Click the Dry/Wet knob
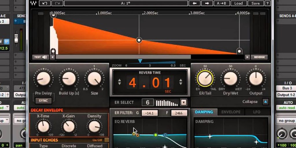Screen dimensions: 296x148 (x=230, y=79)
